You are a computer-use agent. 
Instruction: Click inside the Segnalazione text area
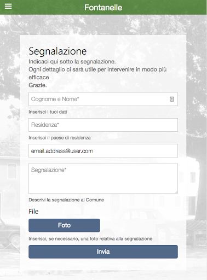point(103,178)
